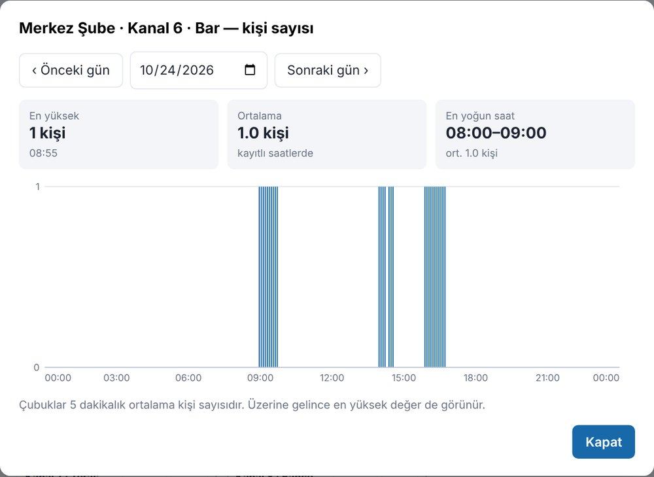
Task: Click the 21:00 axis label
Action: click(x=547, y=378)
